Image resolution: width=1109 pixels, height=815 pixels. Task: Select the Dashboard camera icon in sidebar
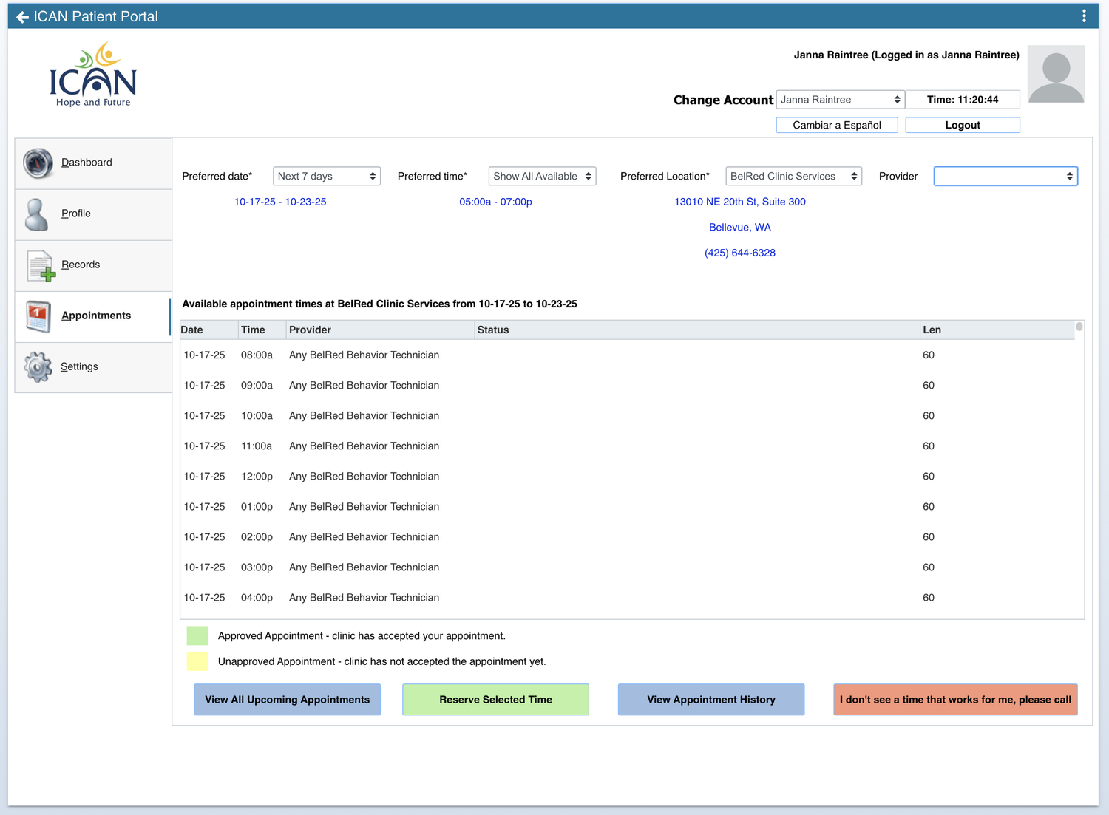[x=38, y=163]
